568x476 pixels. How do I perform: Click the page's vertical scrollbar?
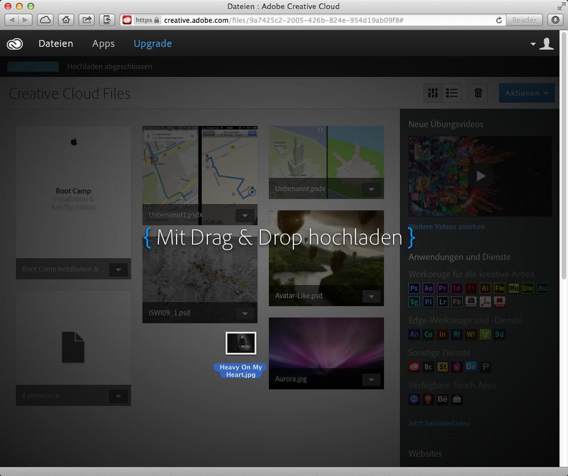tap(563, 156)
